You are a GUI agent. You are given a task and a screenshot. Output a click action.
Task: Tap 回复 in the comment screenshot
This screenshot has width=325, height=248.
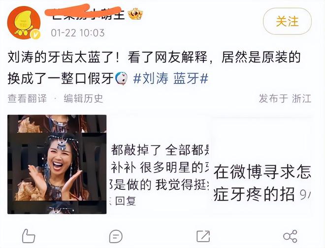[x=126, y=201]
